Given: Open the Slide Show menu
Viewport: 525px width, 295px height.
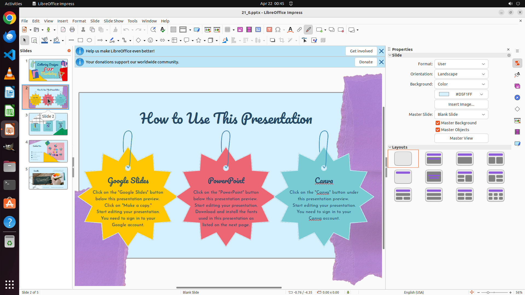Looking at the screenshot, I should [x=113, y=21].
